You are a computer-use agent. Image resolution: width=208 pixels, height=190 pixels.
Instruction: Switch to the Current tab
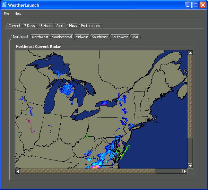[14, 26]
